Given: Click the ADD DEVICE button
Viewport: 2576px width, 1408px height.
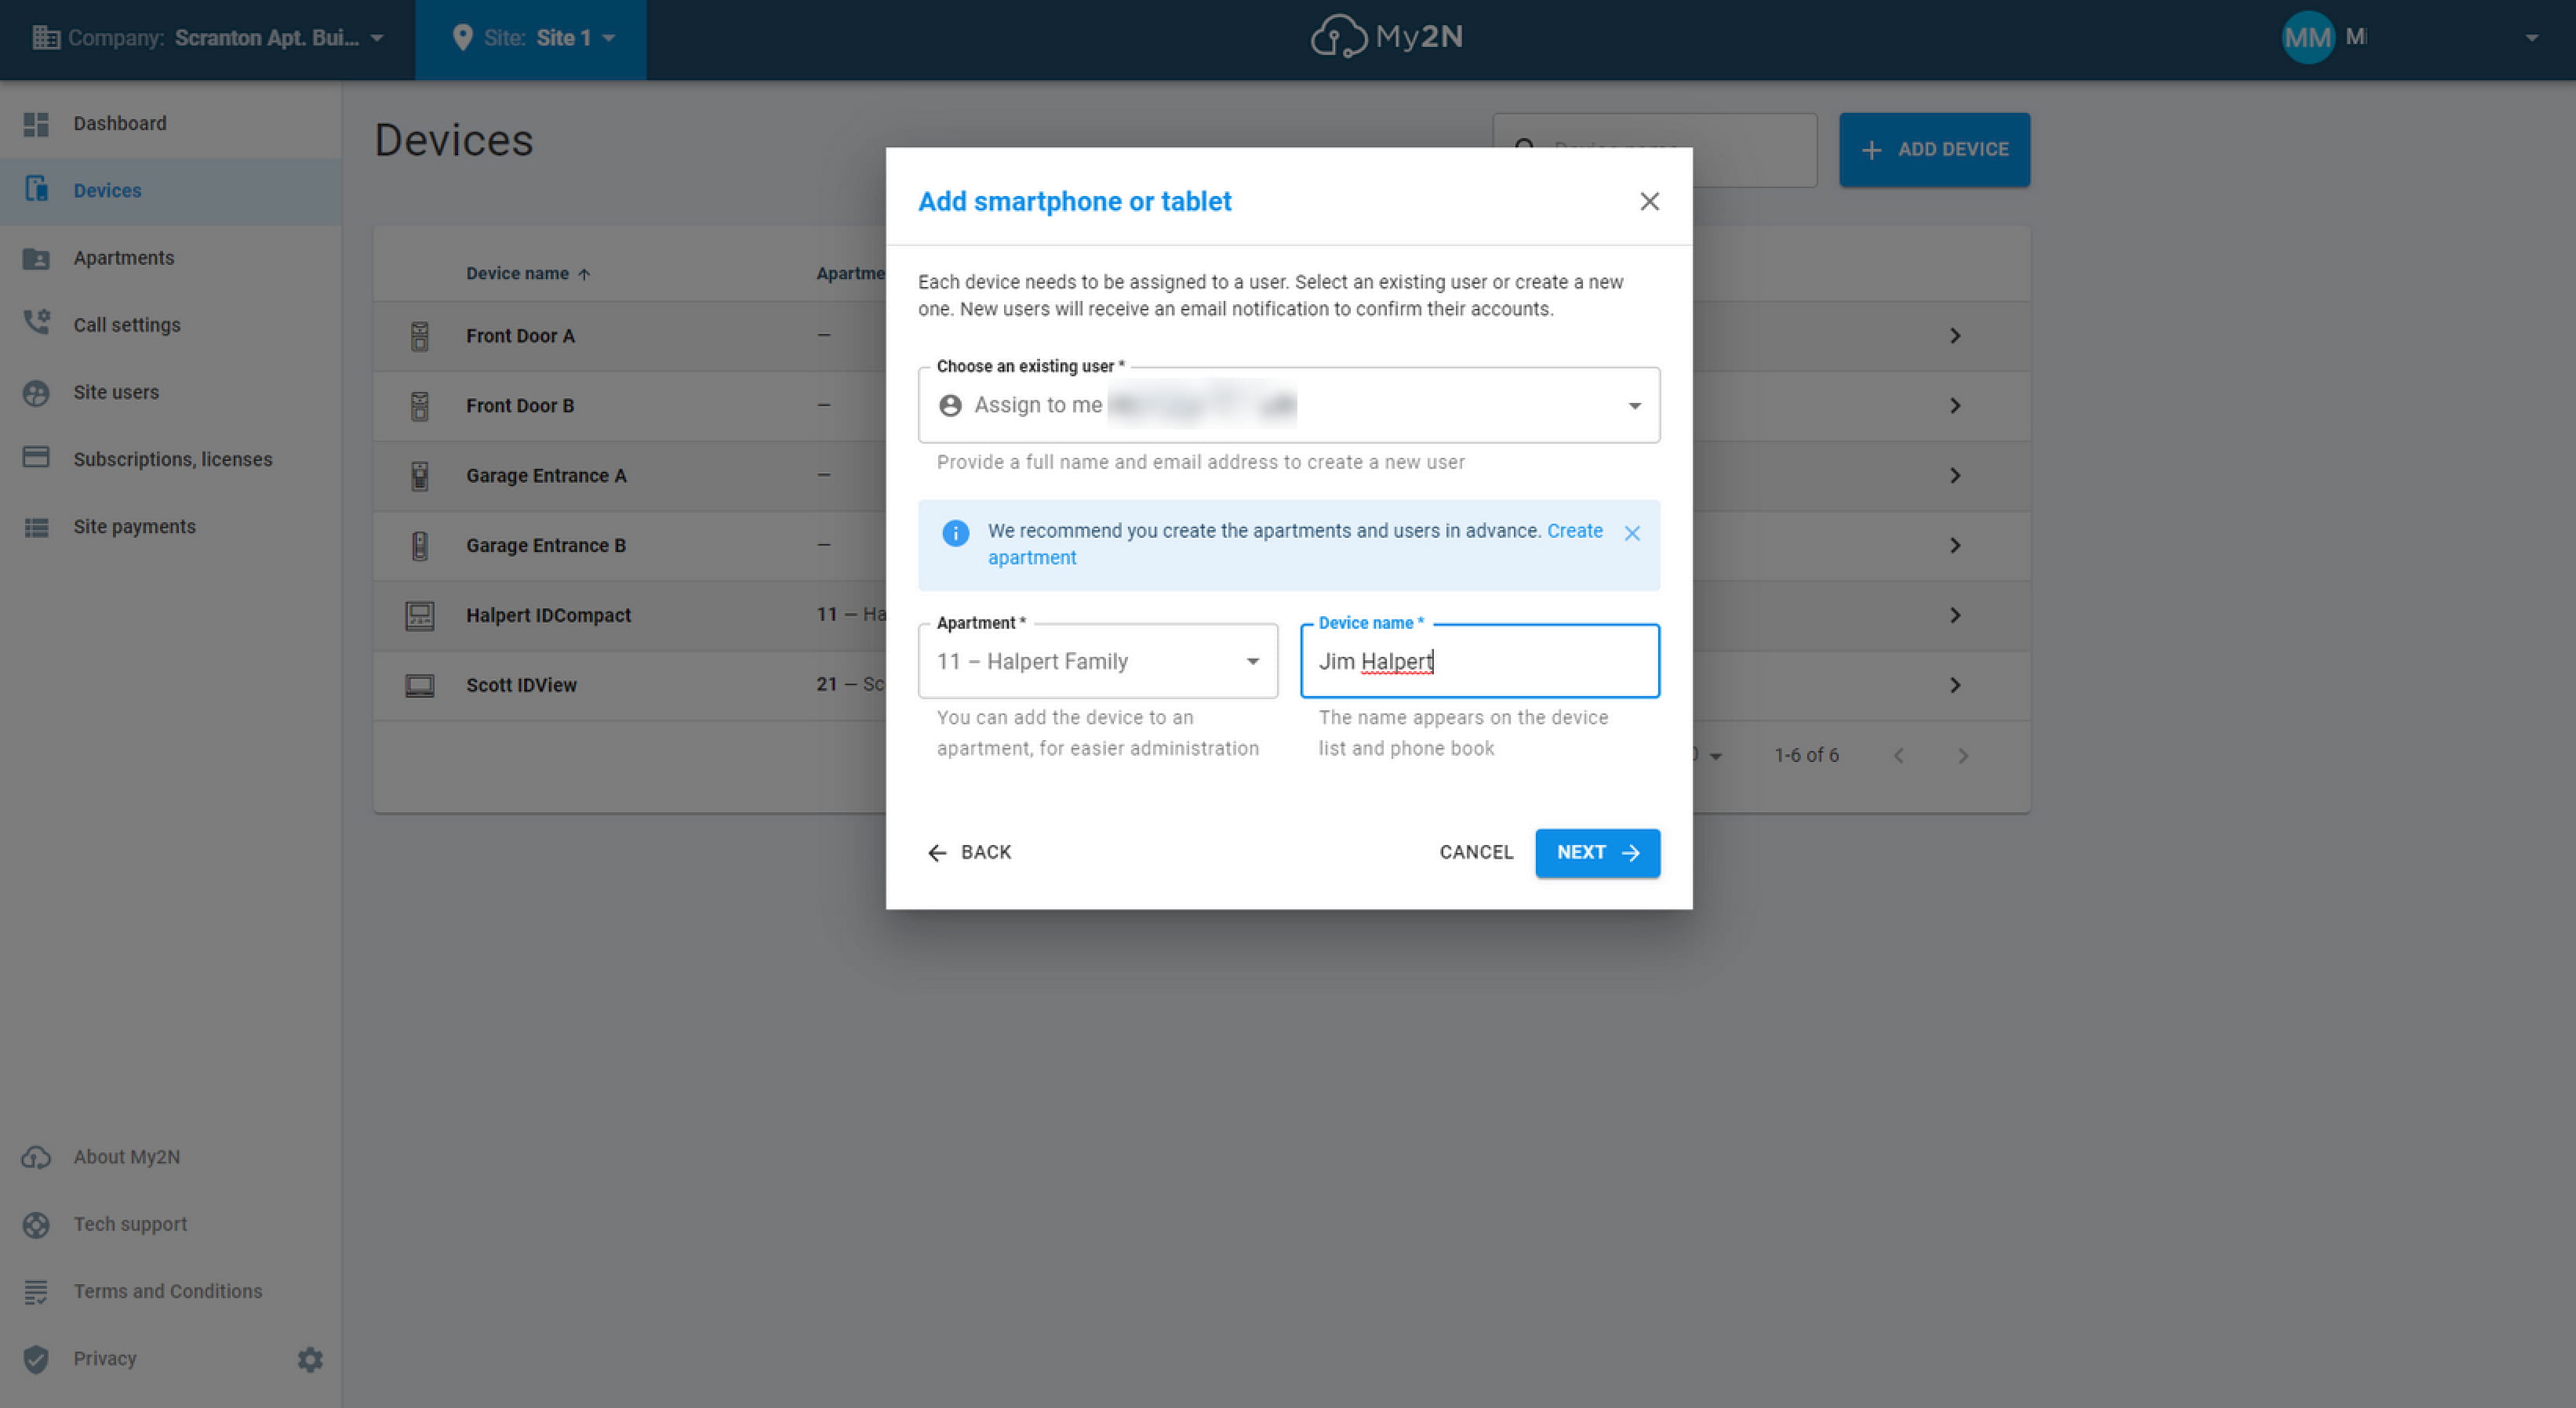Looking at the screenshot, I should (x=1934, y=149).
